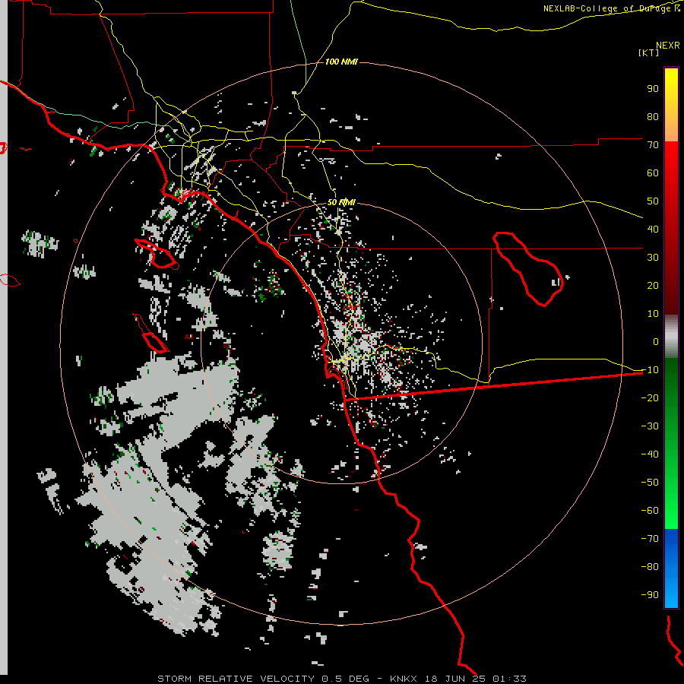Click the [KT] units label
Screen dimensions: 684x684
pos(648,52)
